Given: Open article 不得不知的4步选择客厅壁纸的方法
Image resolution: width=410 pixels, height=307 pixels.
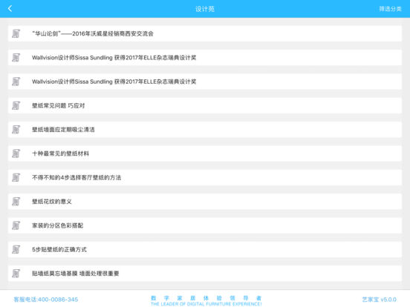Looking at the screenshot, I should pyautogui.click(x=205, y=177).
